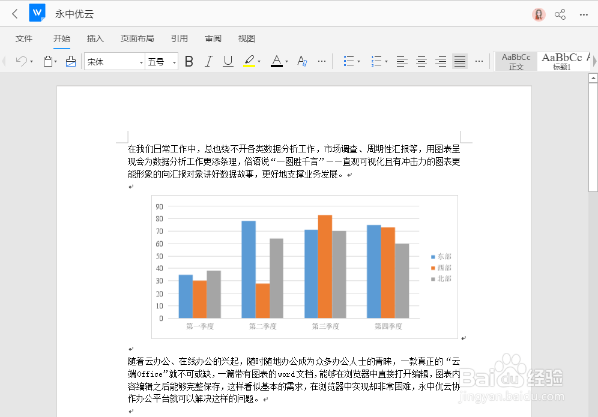Apply the 标题1 heading style

pyautogui.click(x=562, y=62)
